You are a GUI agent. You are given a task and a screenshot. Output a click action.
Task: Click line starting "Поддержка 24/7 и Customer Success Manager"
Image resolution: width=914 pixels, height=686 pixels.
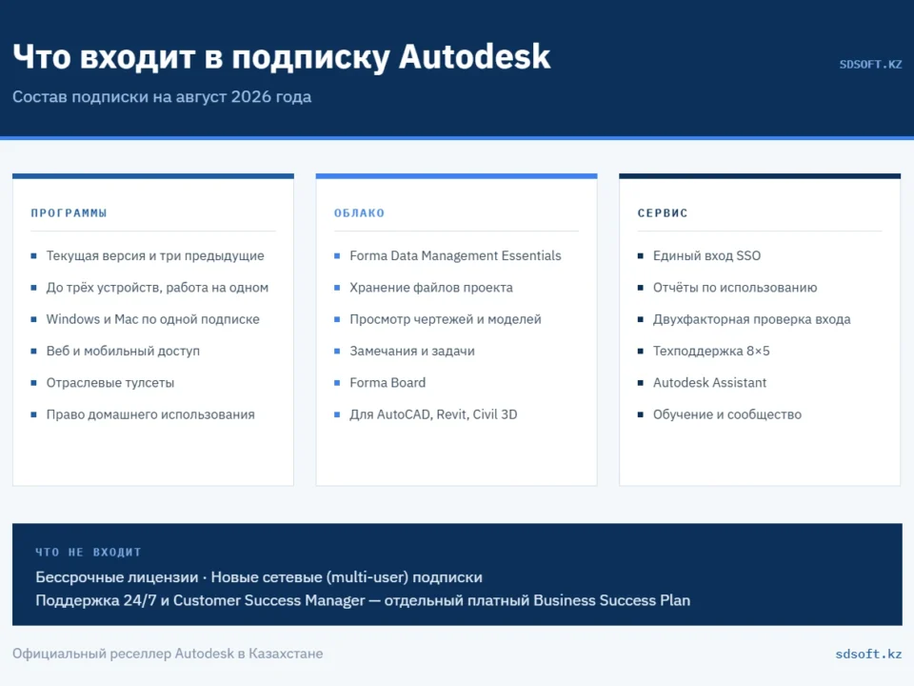pyautogui.click(x=363, y=601)
